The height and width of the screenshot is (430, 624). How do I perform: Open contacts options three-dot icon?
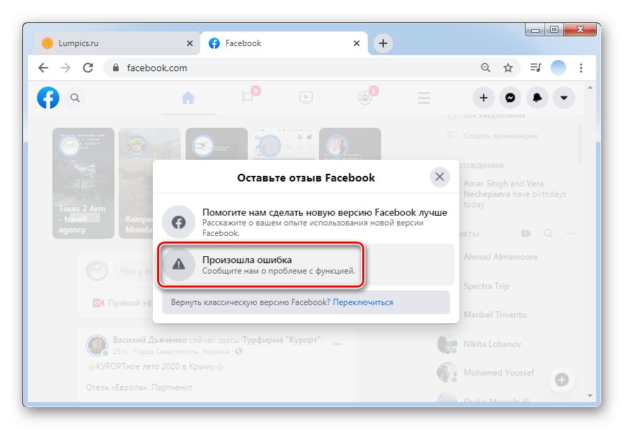coord(570,233)
